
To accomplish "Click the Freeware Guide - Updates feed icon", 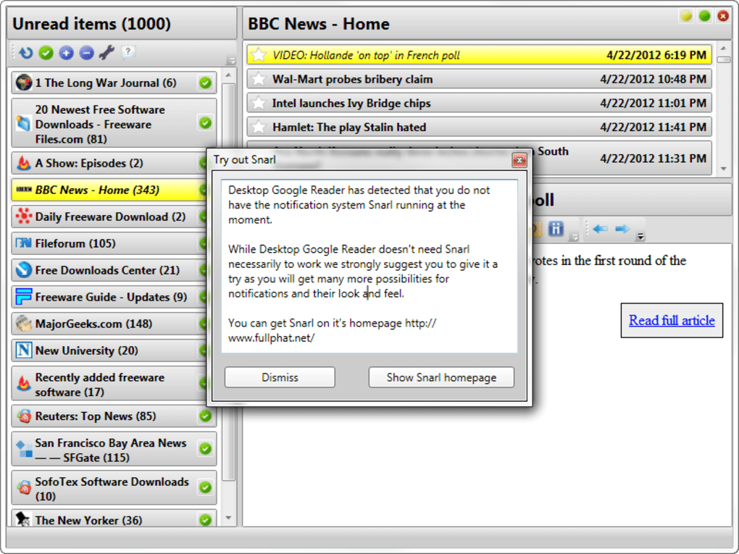I will [24, 297].
